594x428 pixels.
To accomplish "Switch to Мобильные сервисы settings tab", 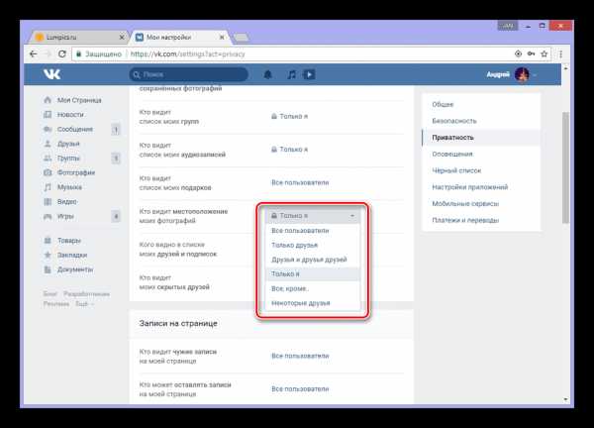I will click(x=481, y=203).
